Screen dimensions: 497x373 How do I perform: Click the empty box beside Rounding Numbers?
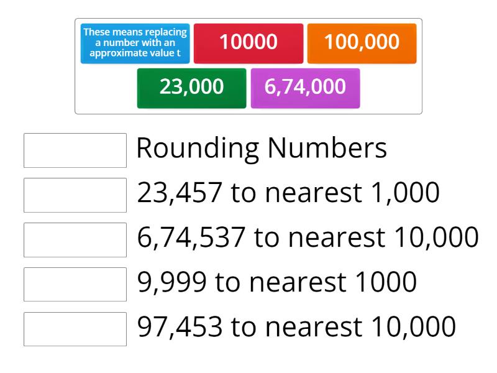[x=75, y=149]
